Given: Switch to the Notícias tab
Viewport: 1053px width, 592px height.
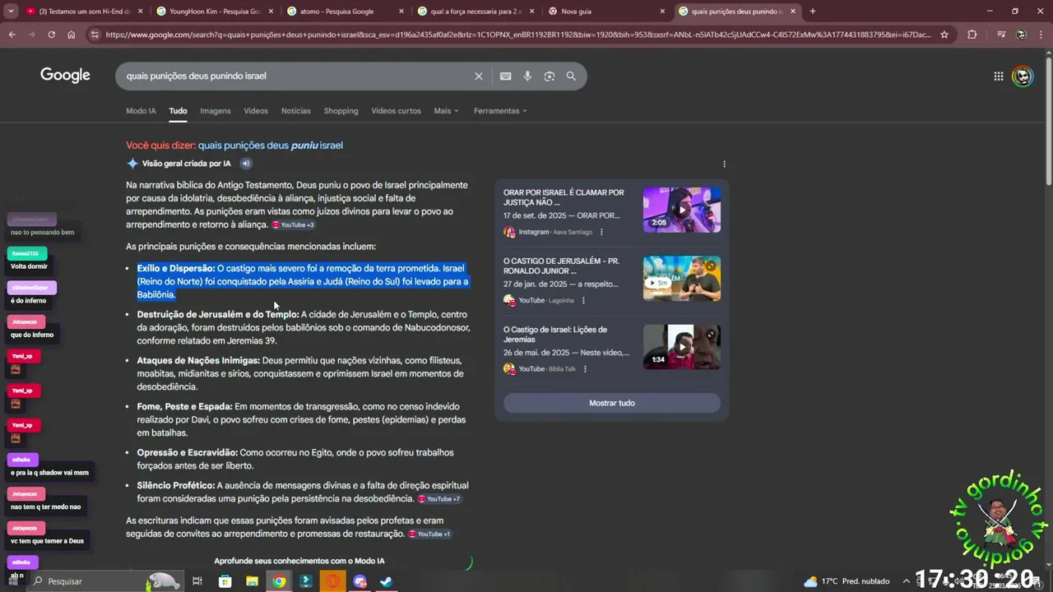Looking at the screenshot, I should click(x=296, y=111).
